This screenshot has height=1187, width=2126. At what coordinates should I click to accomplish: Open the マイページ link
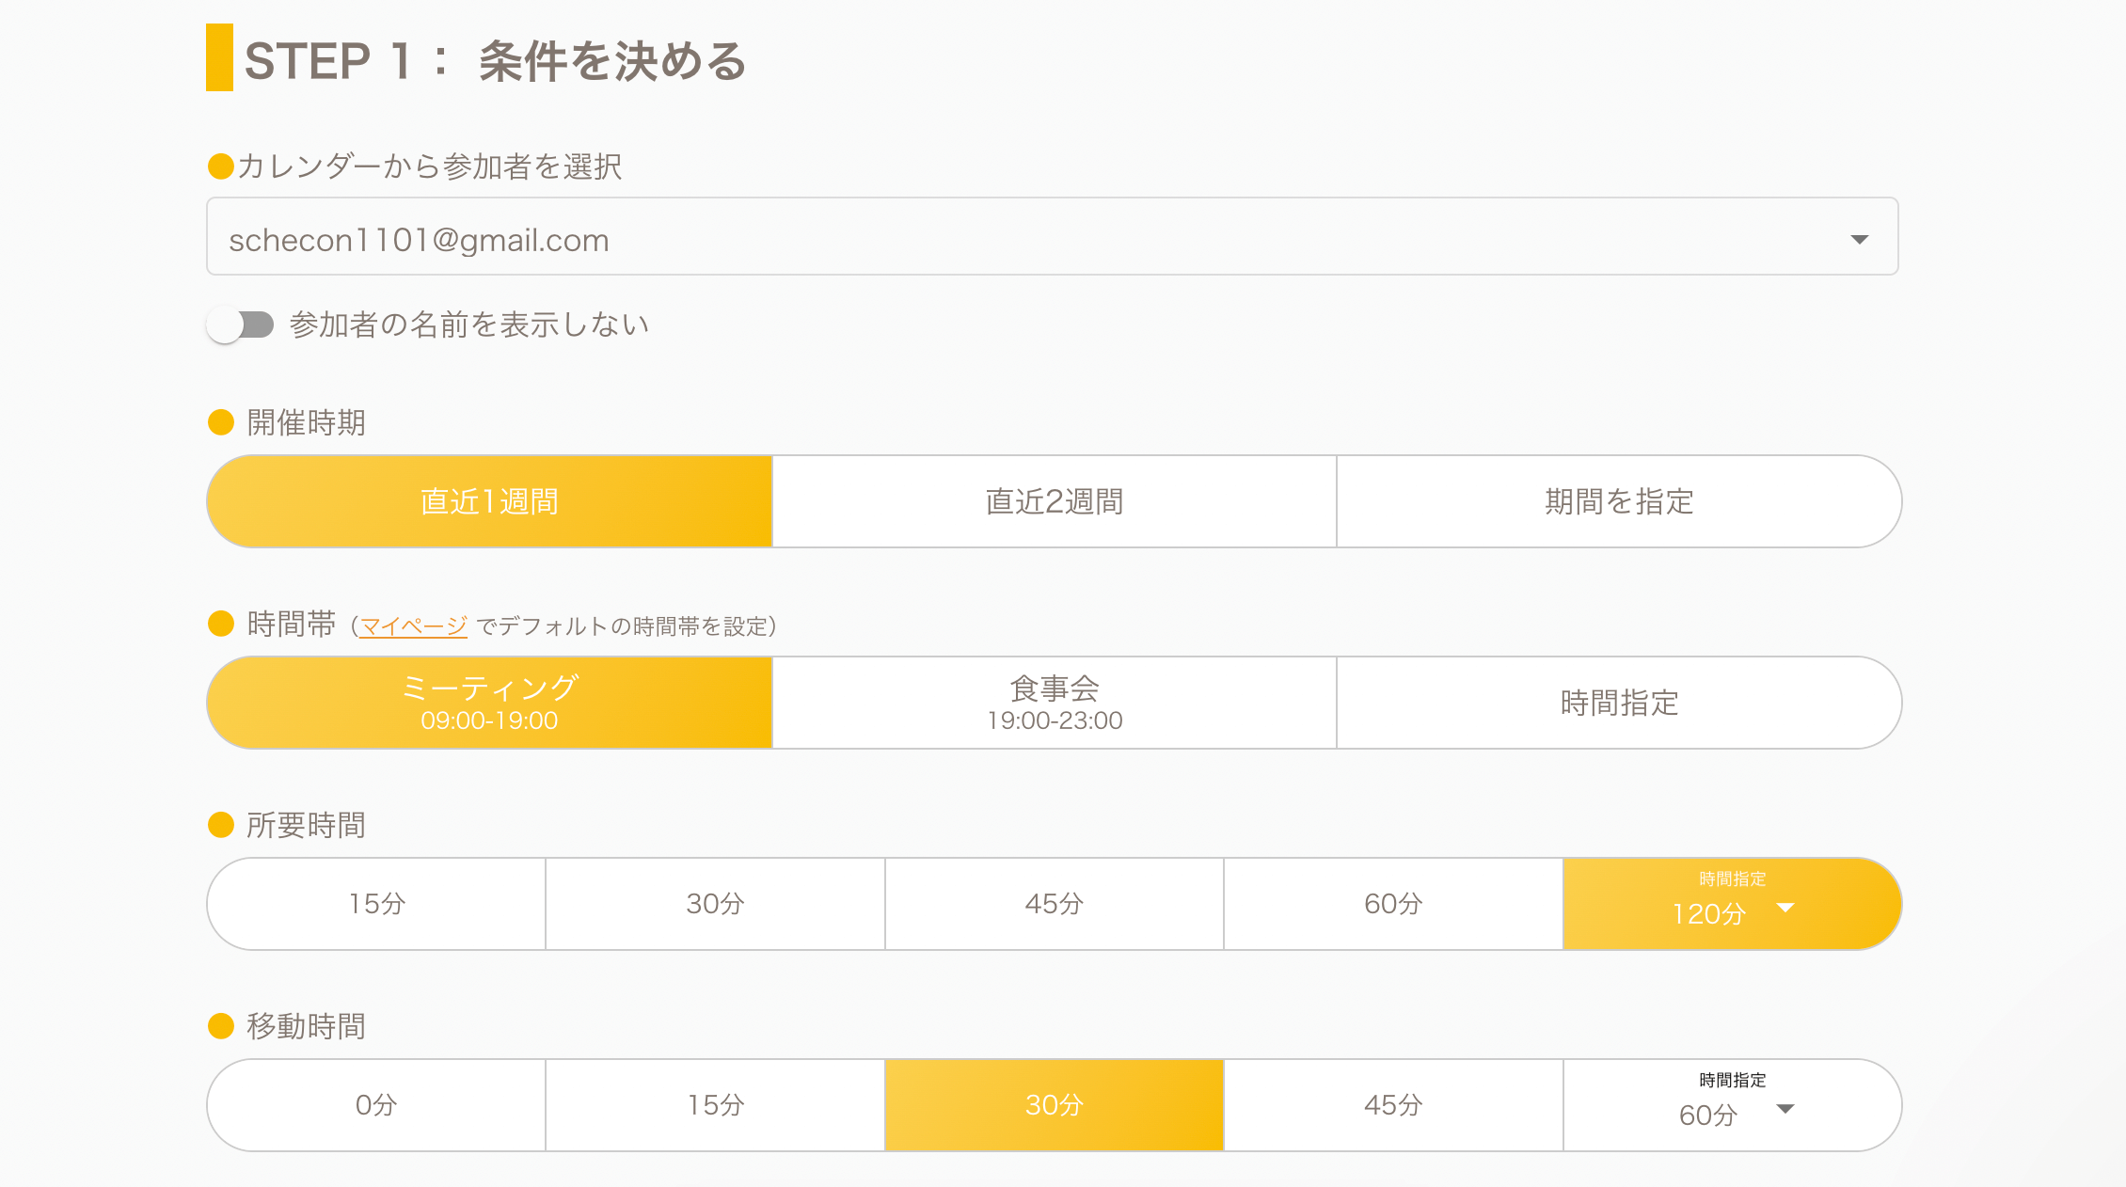pos(413,626)
